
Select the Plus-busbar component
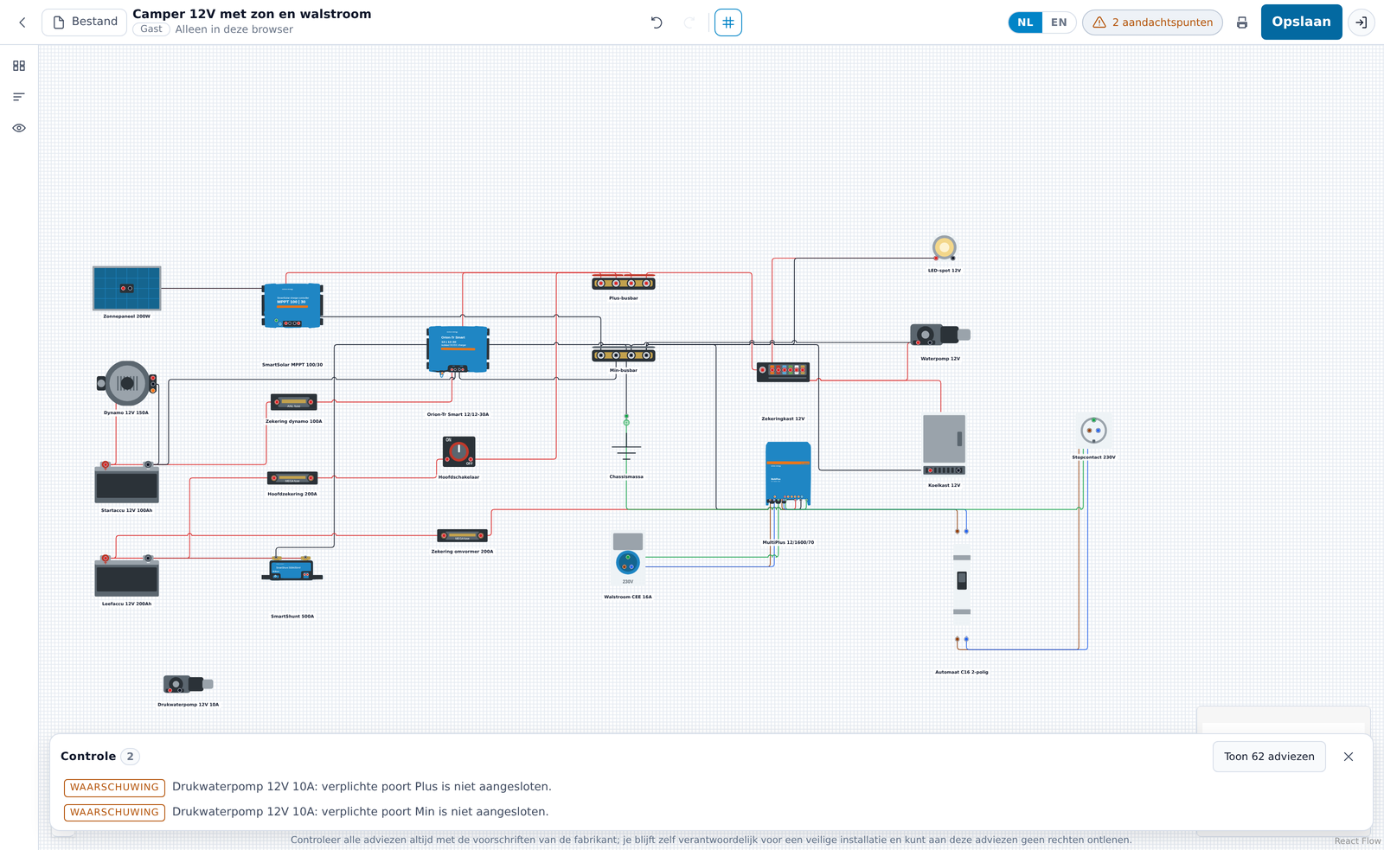624,284
